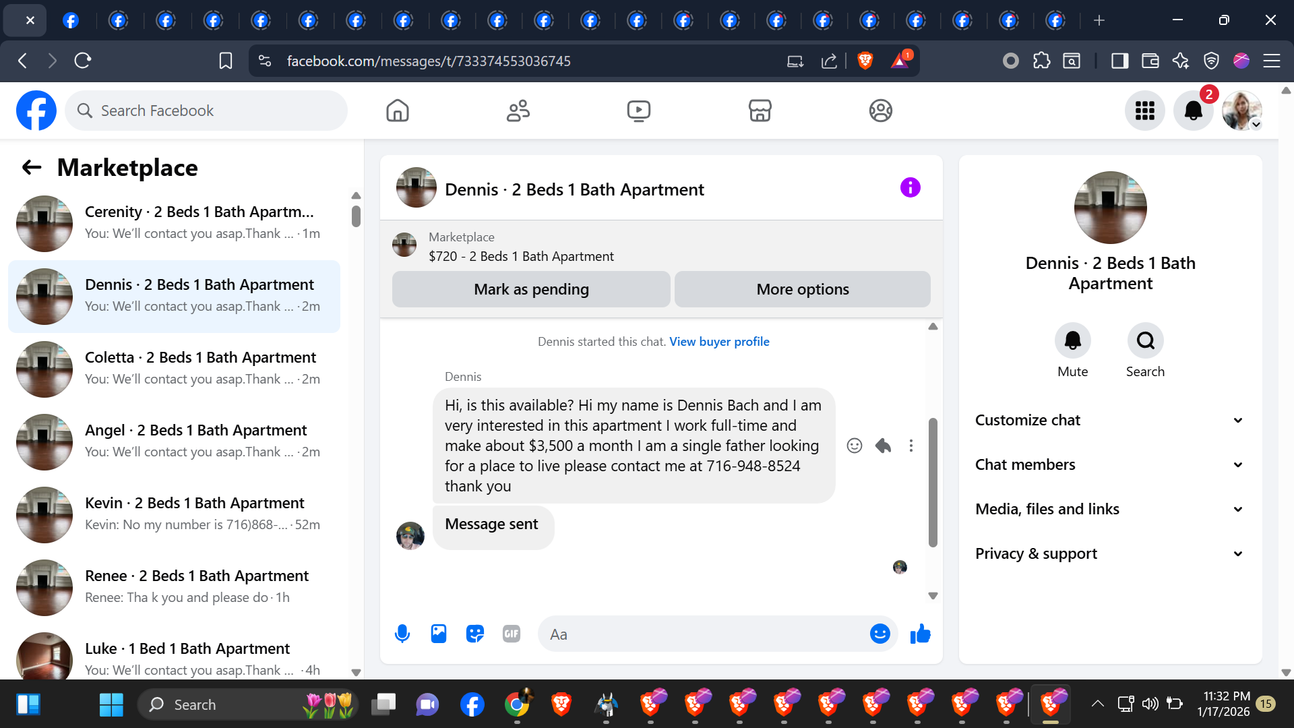1294x728 pixels.
Task: Click Mark as pending button
Action: [x=531, y=289]
